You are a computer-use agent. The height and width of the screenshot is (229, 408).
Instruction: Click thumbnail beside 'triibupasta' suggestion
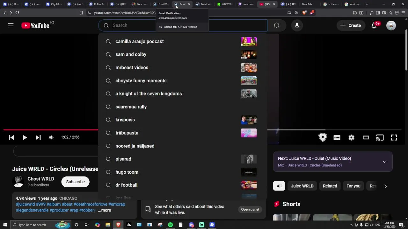click(249, 133)
